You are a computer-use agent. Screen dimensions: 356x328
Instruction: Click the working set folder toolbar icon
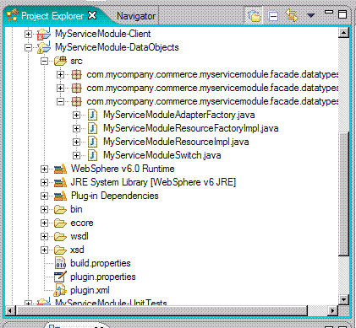pyautogui.click(x=254, y=16)
